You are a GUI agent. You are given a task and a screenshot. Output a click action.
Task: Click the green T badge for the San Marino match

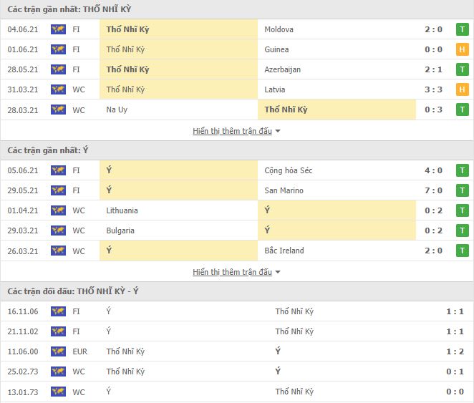click(x=463, y=191)
